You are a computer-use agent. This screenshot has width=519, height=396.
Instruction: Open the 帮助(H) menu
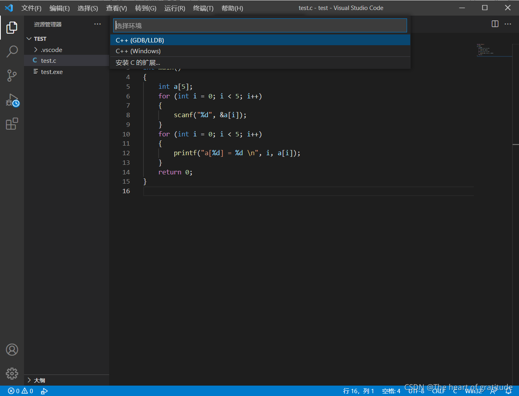point(232,8)
